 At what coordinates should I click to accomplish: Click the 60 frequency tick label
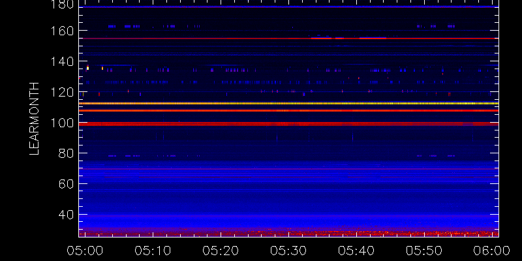[x=67, y=184]
